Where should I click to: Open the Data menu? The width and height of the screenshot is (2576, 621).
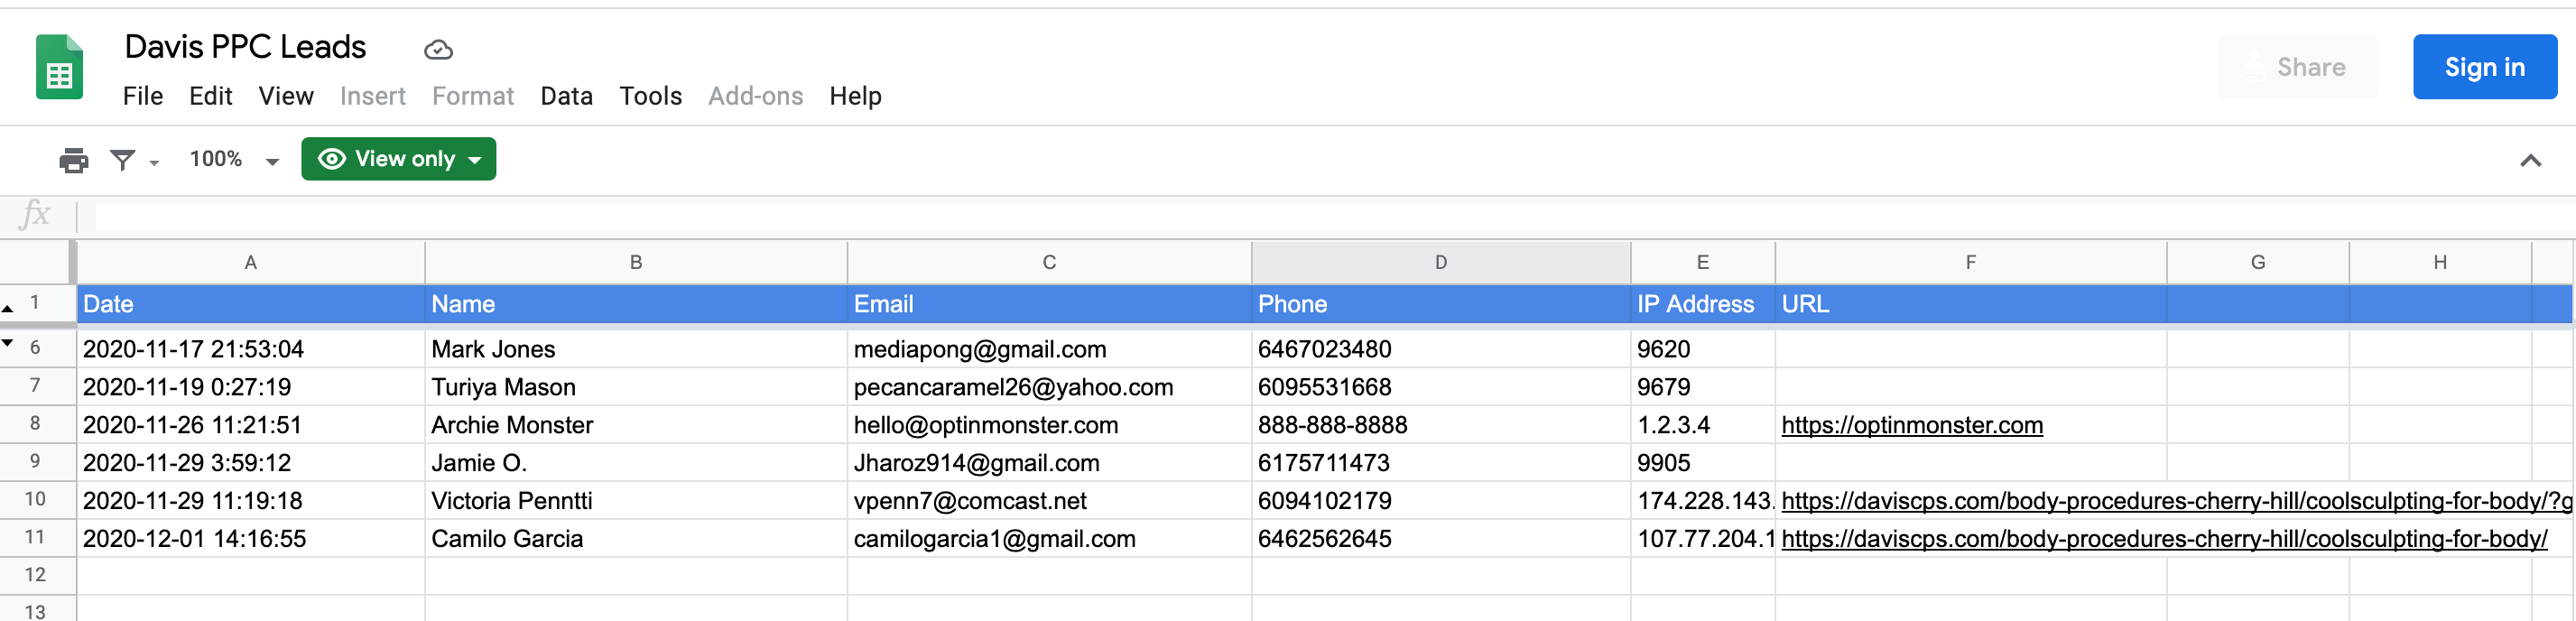[566, 96]
